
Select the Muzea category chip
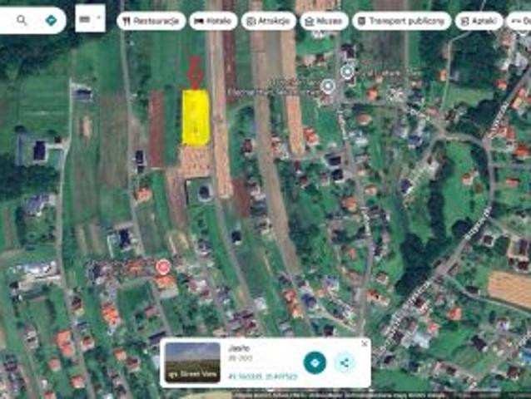pos(324,21)
